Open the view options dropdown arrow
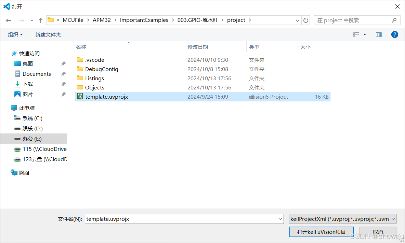This screenshot has width=405, height=243. [365, 34]
